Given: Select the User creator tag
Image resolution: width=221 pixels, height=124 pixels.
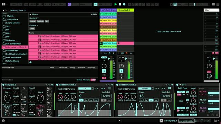Looking at the screenshot, I should click(x=32, y=29).
